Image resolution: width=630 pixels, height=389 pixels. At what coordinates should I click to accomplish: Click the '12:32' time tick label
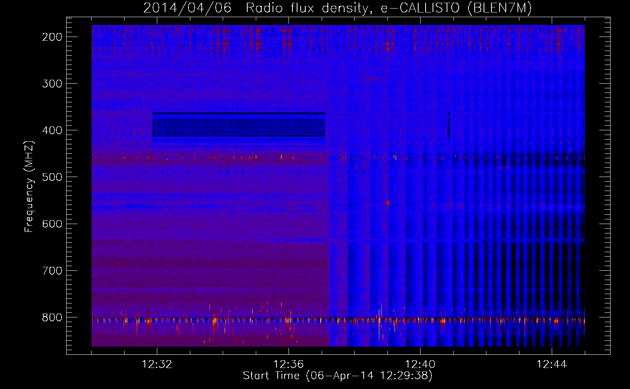157,364
